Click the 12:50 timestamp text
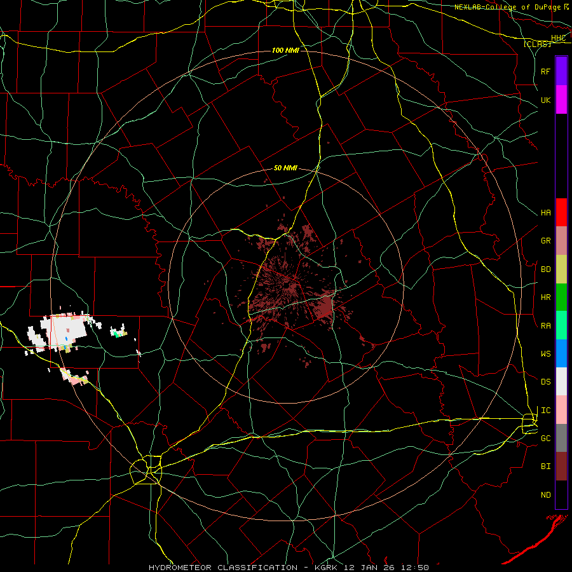Viewport: 572px width, 572px height. coord(415,568)
